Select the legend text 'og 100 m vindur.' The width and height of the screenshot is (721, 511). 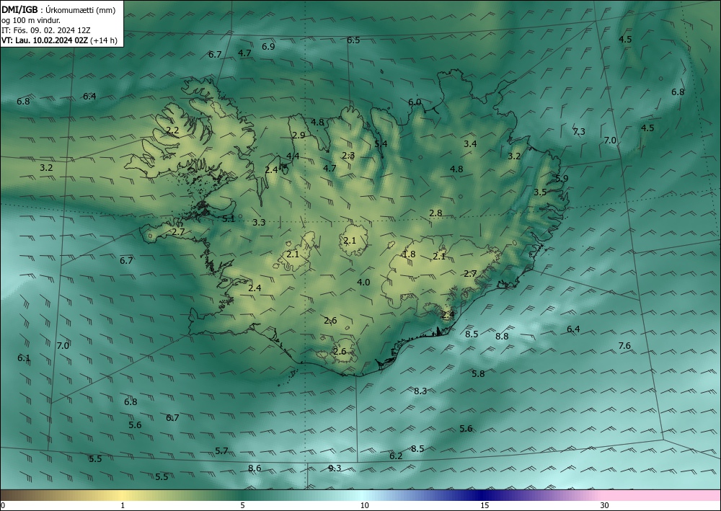[x=31, y=20]
